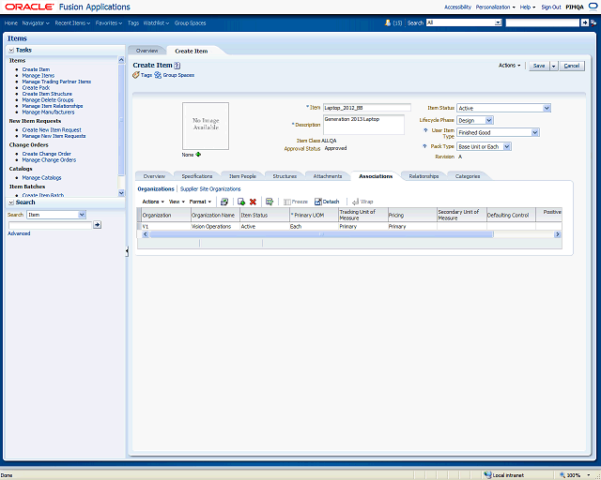The image size is (601, 480).
Task: Click the red delete row icon
Action: (x=253, y=202)
